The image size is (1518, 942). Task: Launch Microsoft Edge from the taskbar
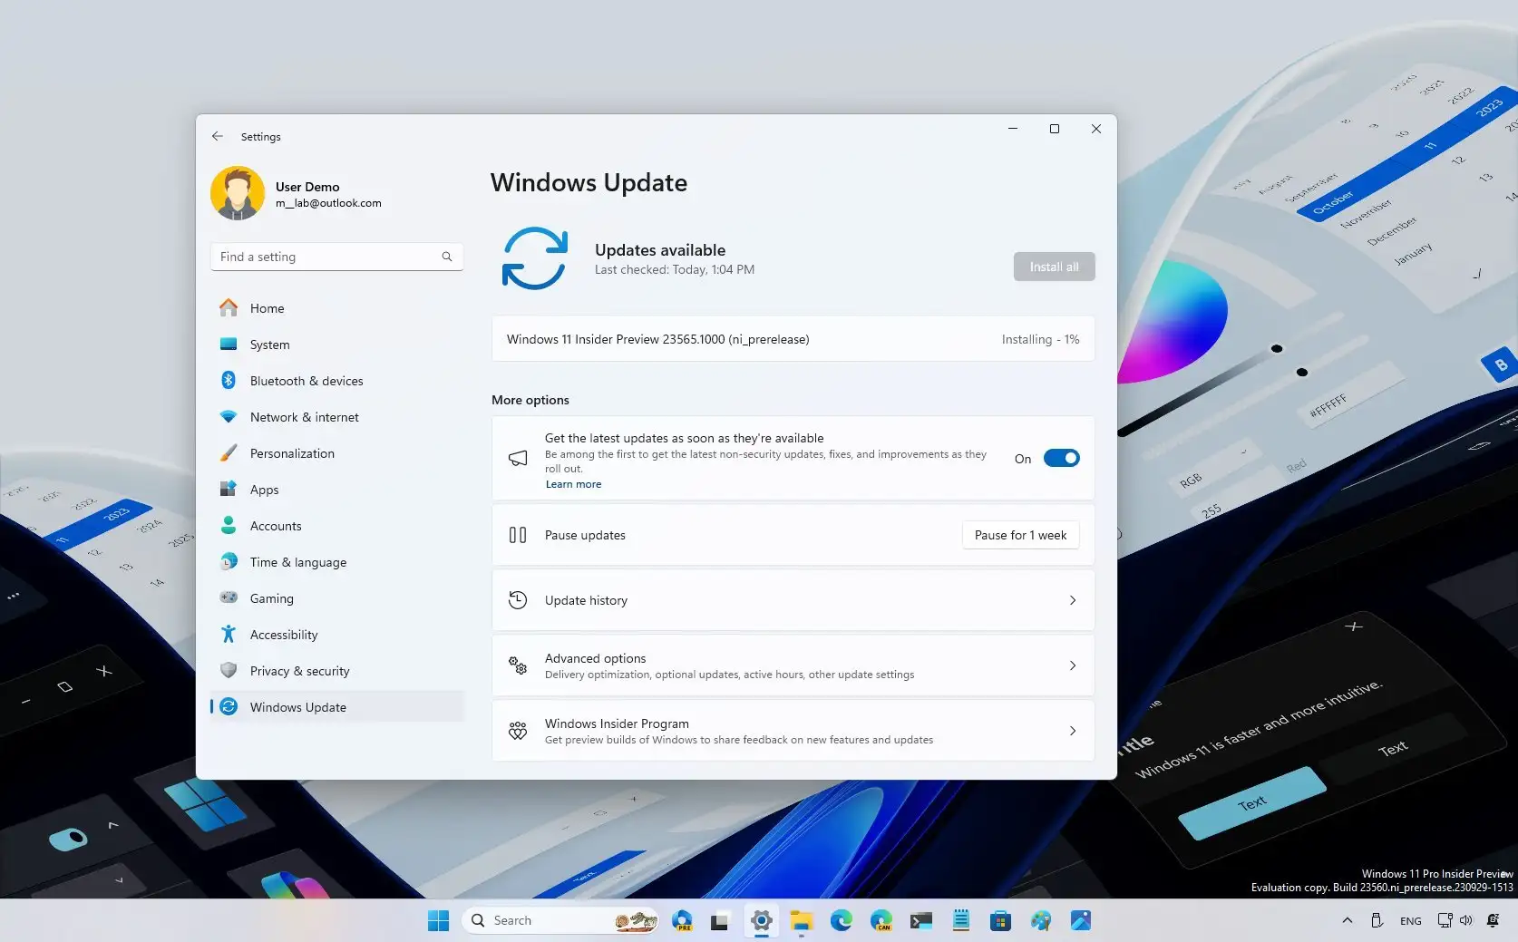(842, 920)
